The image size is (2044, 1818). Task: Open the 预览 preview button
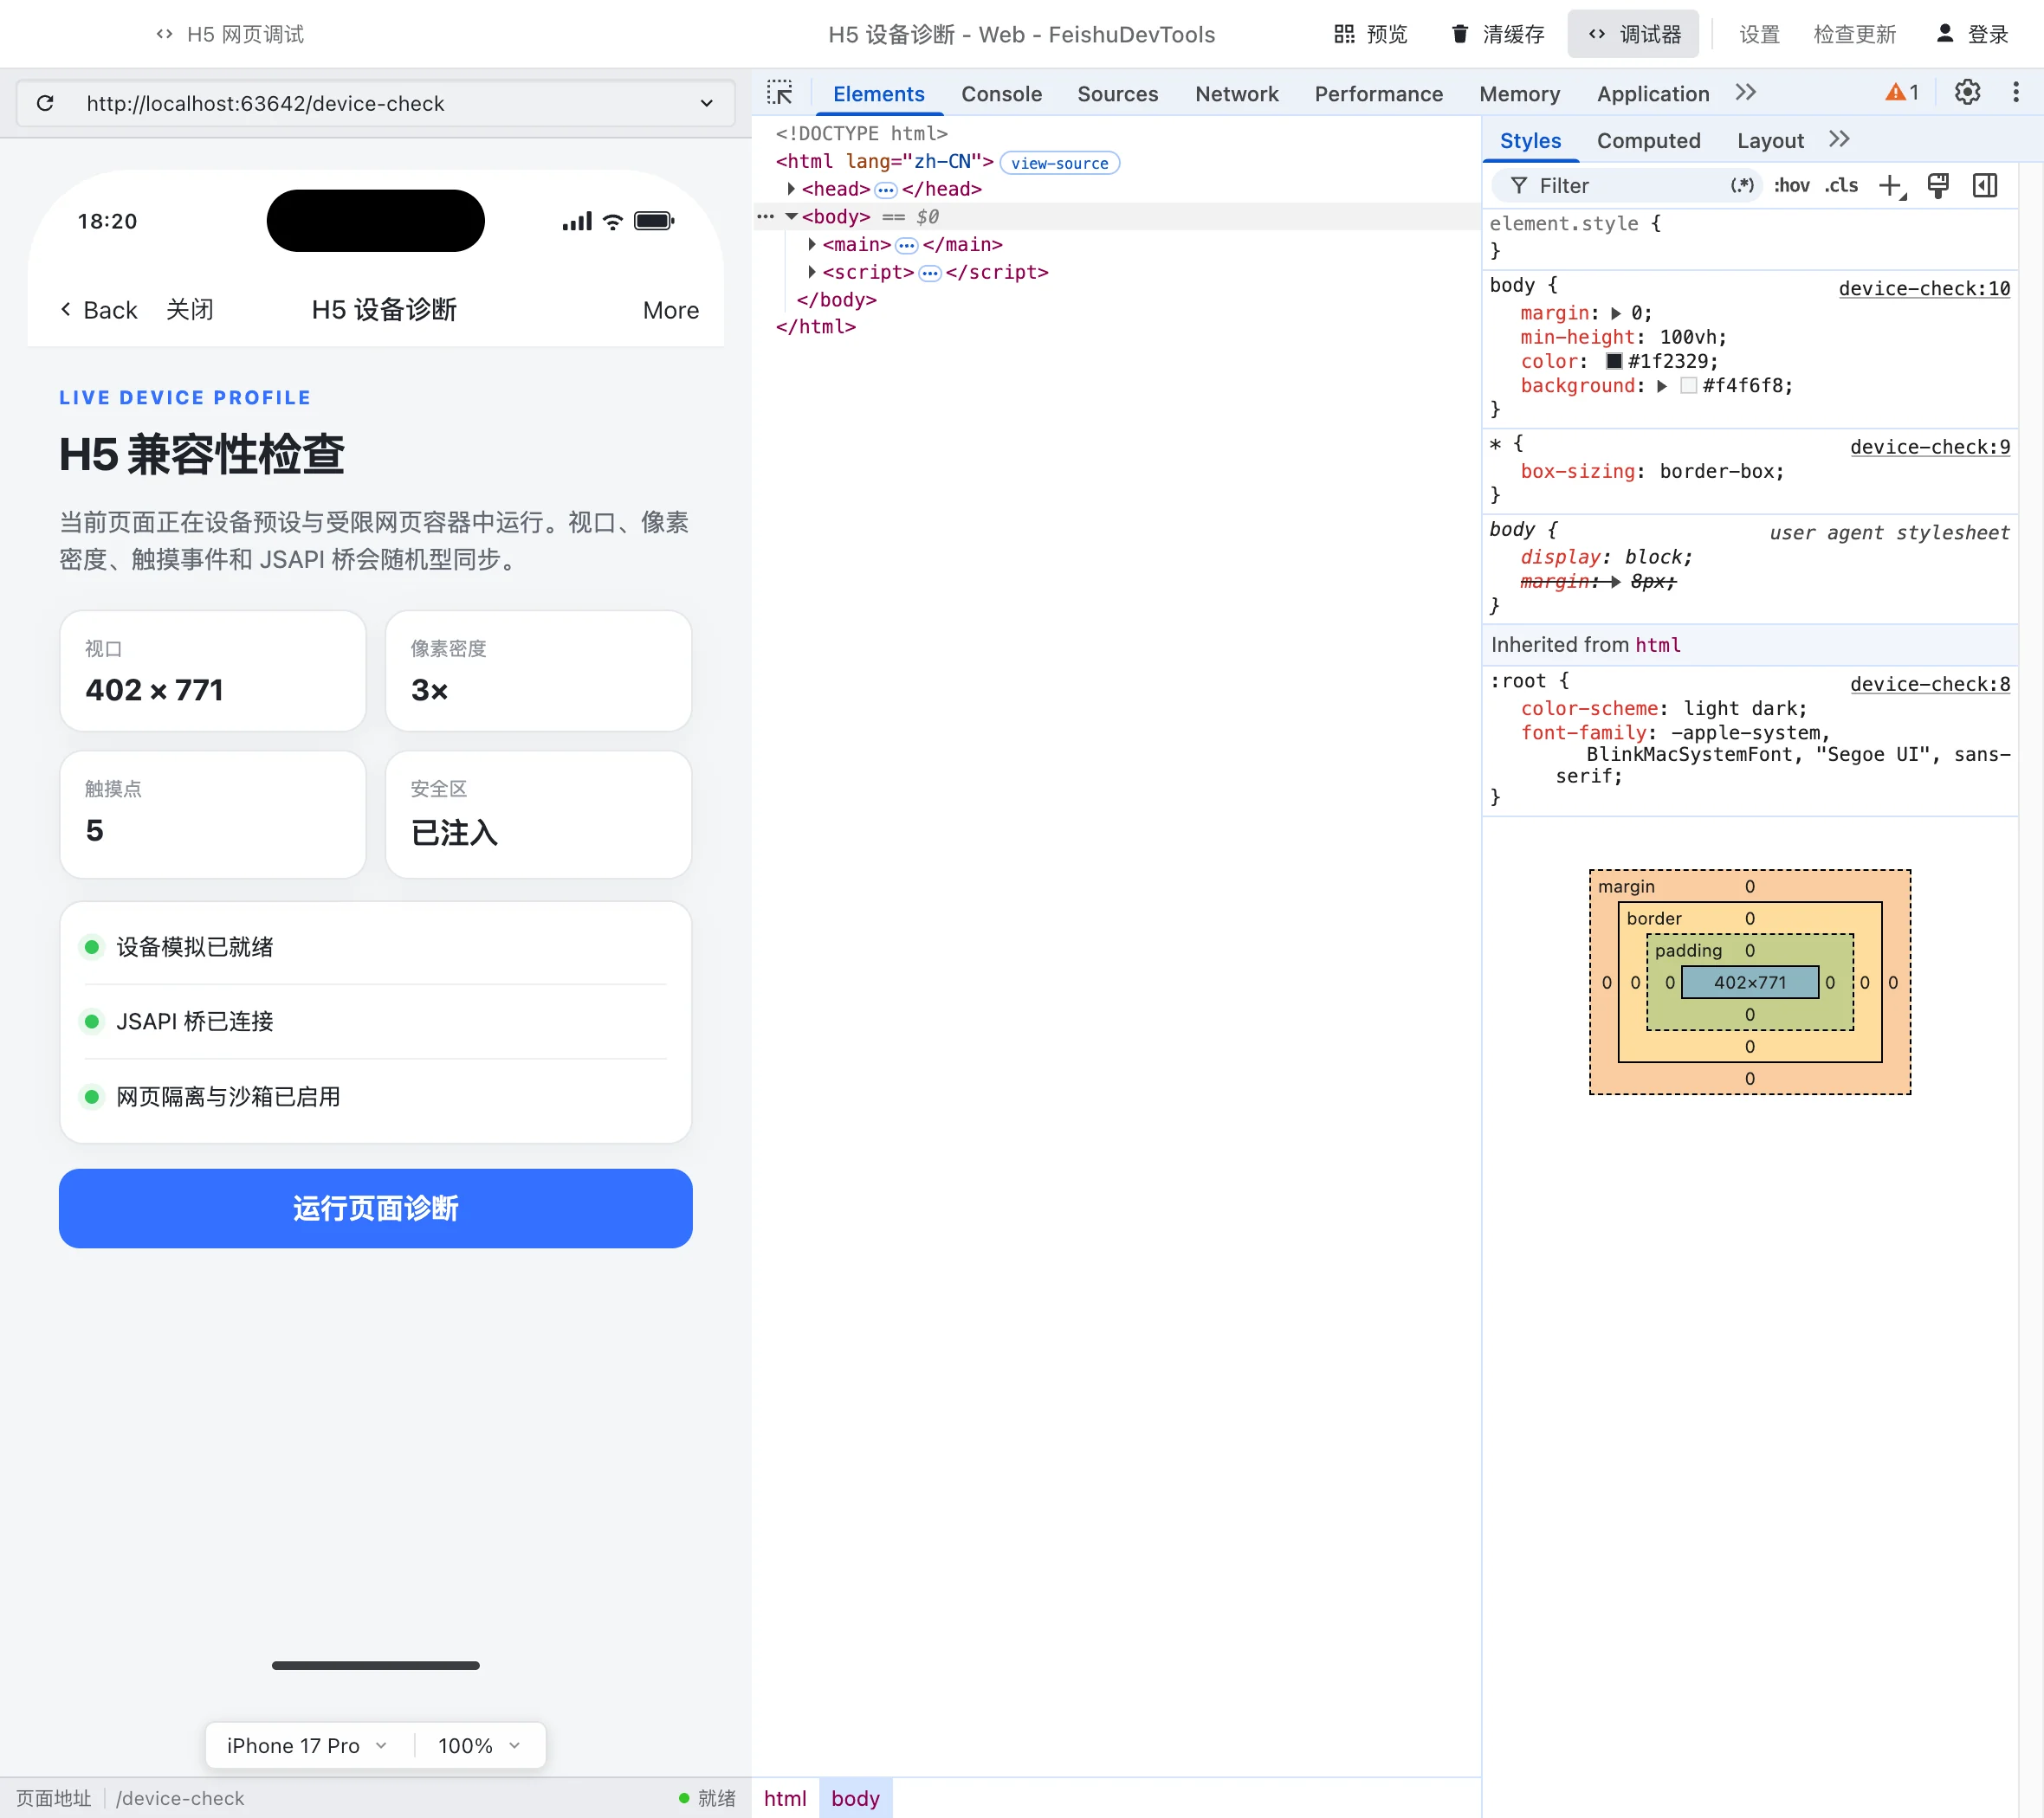point(1370,34)
